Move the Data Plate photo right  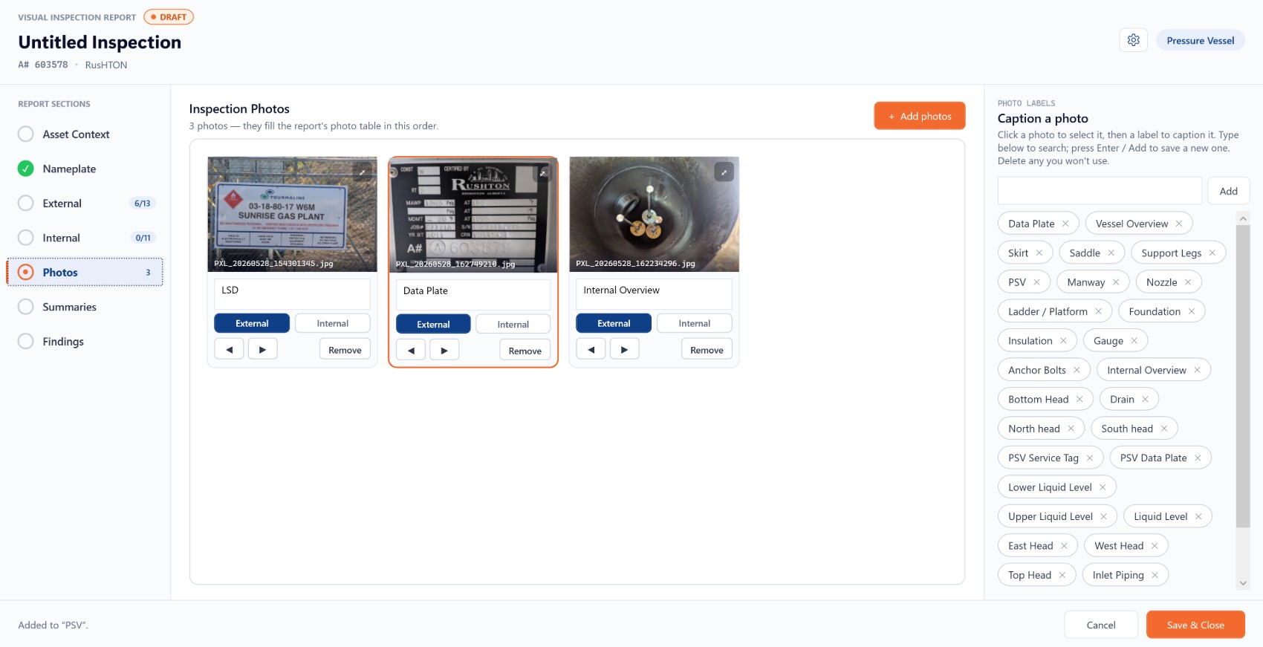tap(444, 350)
